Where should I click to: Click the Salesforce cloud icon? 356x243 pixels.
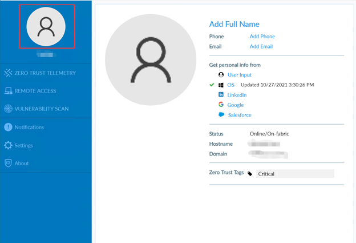click(x=221, y=114)
